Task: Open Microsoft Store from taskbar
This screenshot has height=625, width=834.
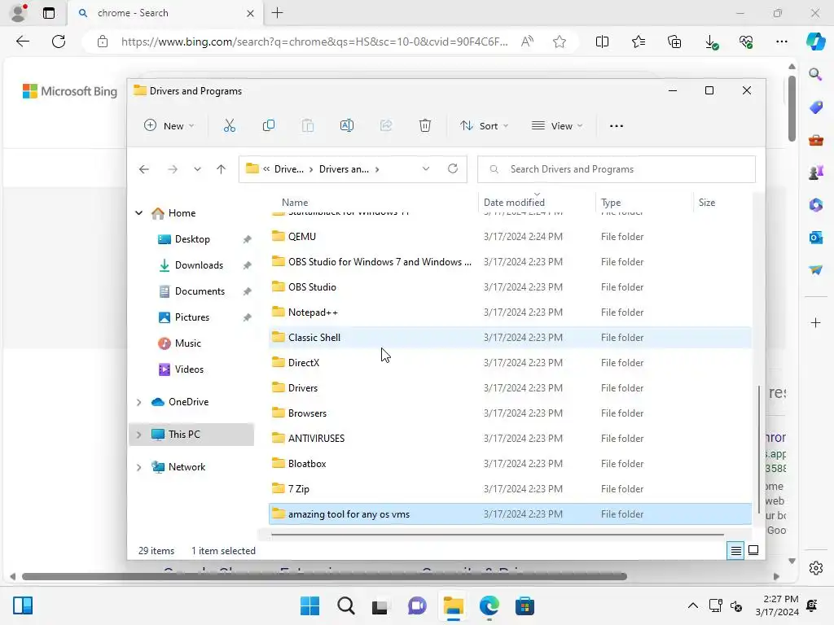Action: (x=525, y=605)
